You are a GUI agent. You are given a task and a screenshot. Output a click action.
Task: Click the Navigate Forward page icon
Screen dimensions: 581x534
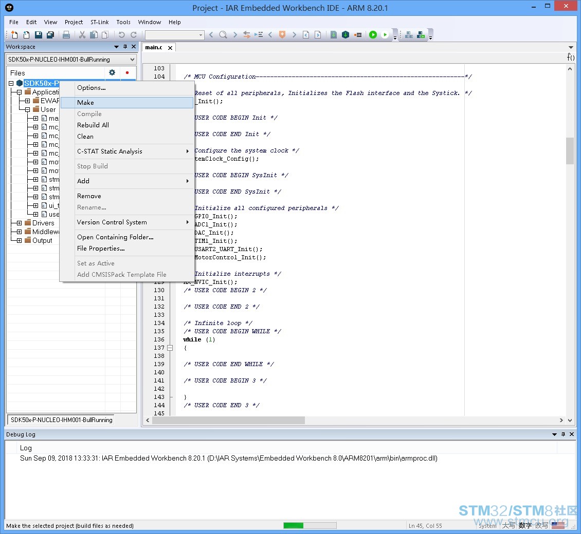click(318, 35)
